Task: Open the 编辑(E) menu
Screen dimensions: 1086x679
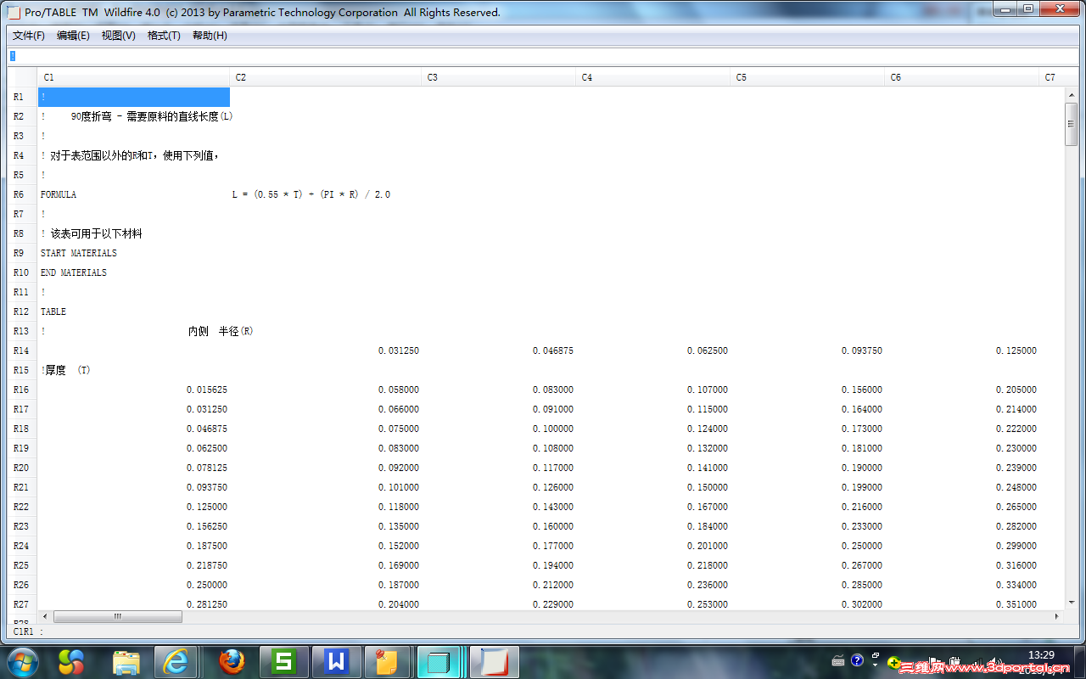Action: coord(73,36)
